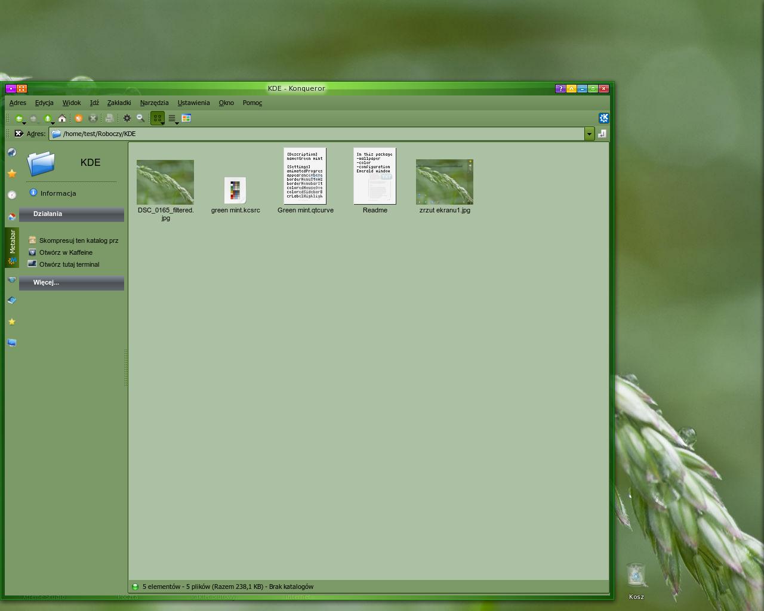
Task: Navigate to the Home folder
Action: coord(62,118)
